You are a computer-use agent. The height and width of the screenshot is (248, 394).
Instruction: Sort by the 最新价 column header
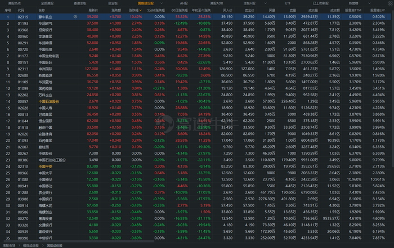(x=93, y=10)
